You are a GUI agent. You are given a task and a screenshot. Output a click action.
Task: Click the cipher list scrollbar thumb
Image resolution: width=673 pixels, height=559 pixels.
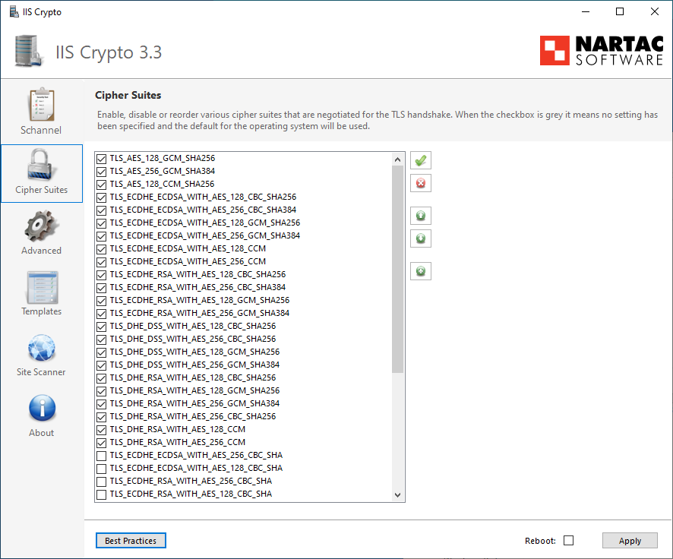point(397,270)
